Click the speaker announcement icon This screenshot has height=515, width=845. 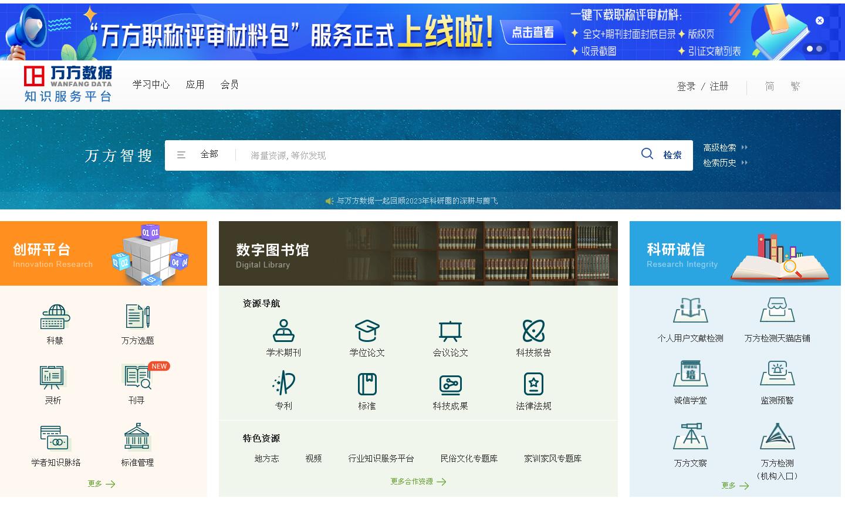pyautogui.click(x=329, y=201)
